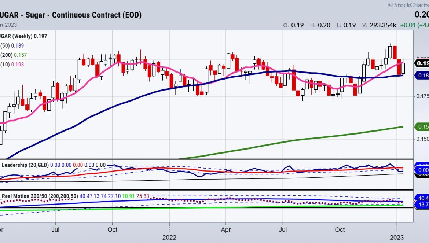
Task: Select the (200) 0.157 moving average legend
Action: [14, 55]
